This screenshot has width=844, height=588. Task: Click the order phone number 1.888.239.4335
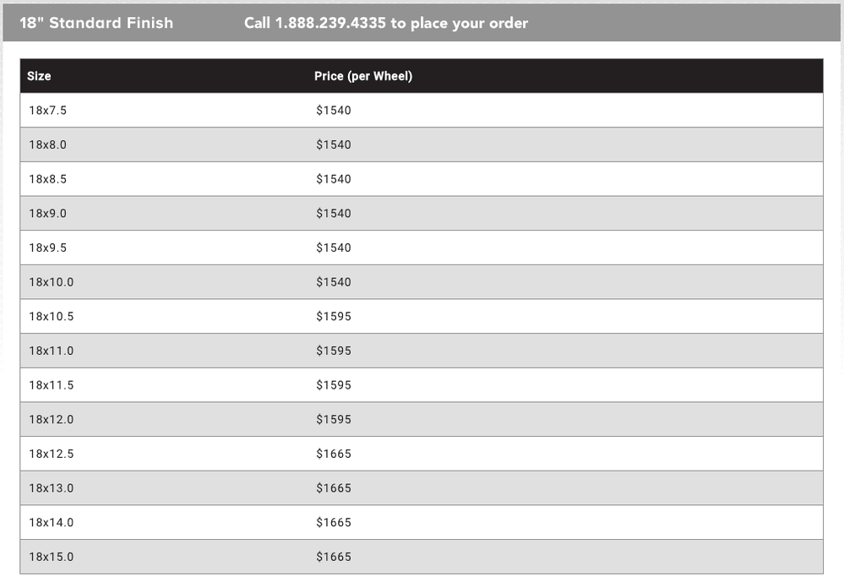pyautogui.click(x=330, y=23)
